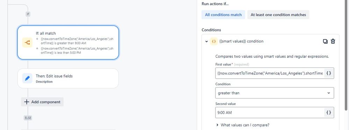The image size is (349, 130).
Task: Open the Condition greater than dropdown
Action: click(x=275, y=93)
